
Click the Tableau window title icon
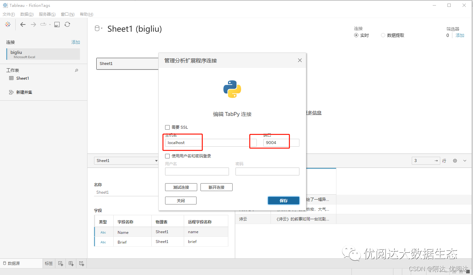[x=5, y=5]
